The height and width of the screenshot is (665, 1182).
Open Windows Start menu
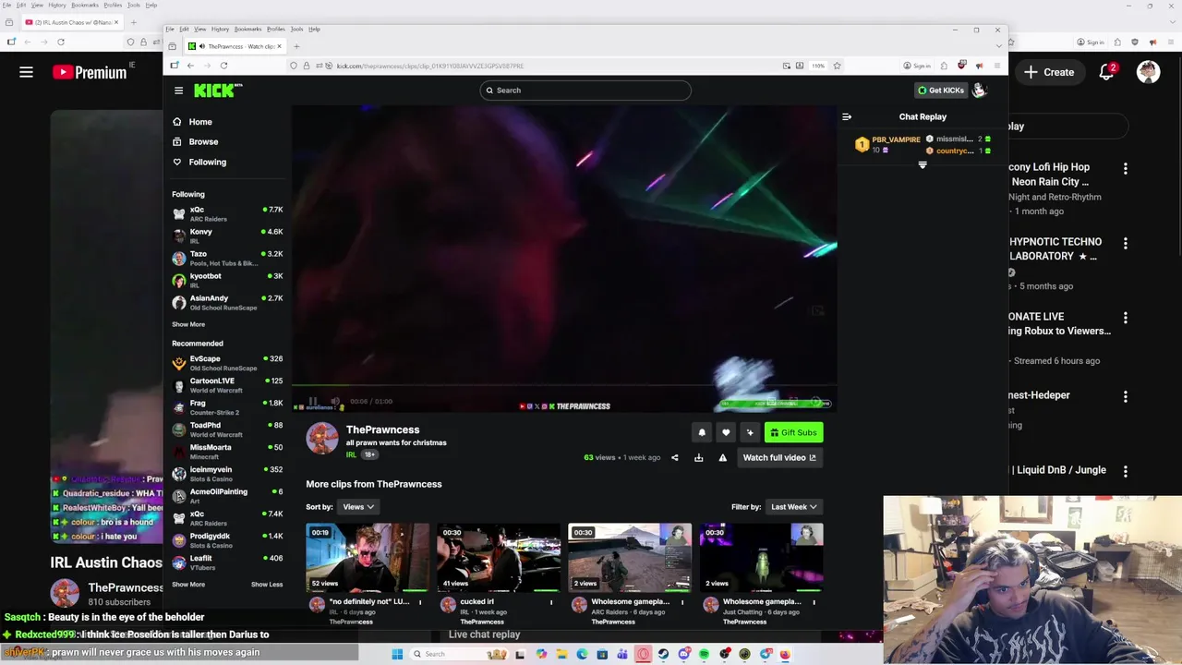coord(397,654)
